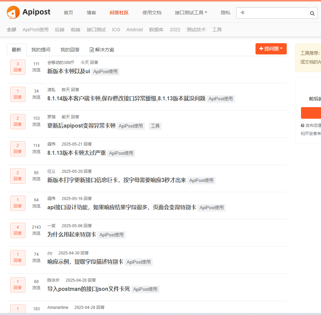Click author name Amarantine
This screenshot has width=321, height=315.
coord(58,308)
